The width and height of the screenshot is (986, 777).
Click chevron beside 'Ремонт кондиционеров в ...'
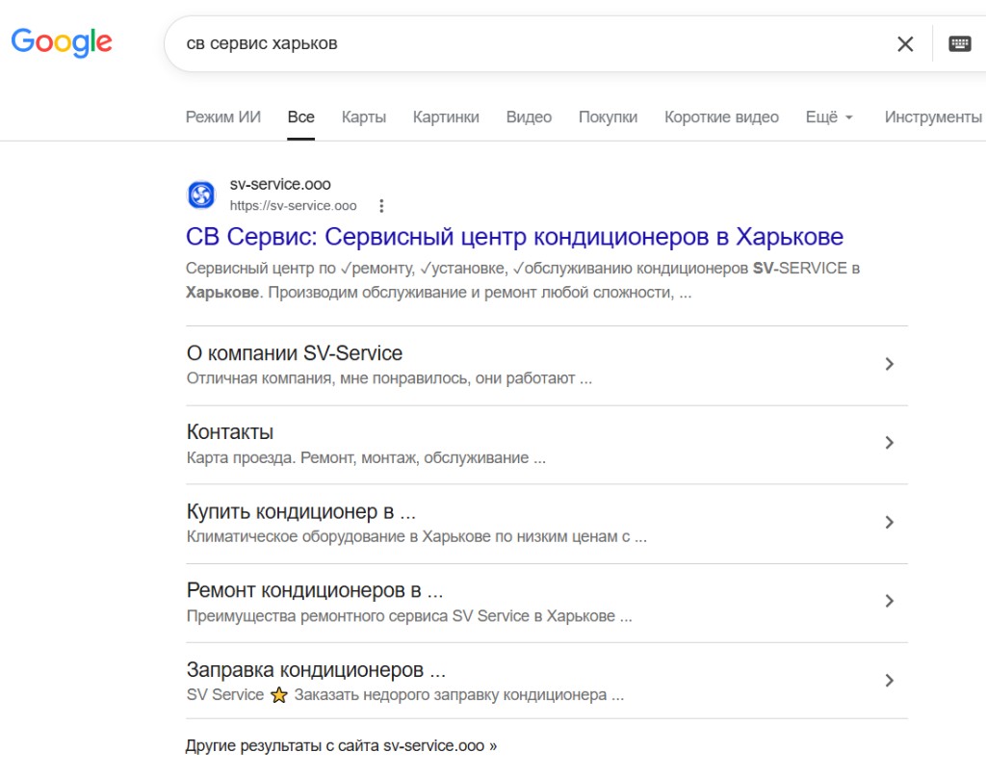pyautogui.click(x=889, y=601)
